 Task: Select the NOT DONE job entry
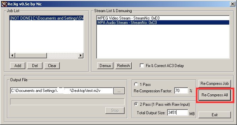click(47, 18)
